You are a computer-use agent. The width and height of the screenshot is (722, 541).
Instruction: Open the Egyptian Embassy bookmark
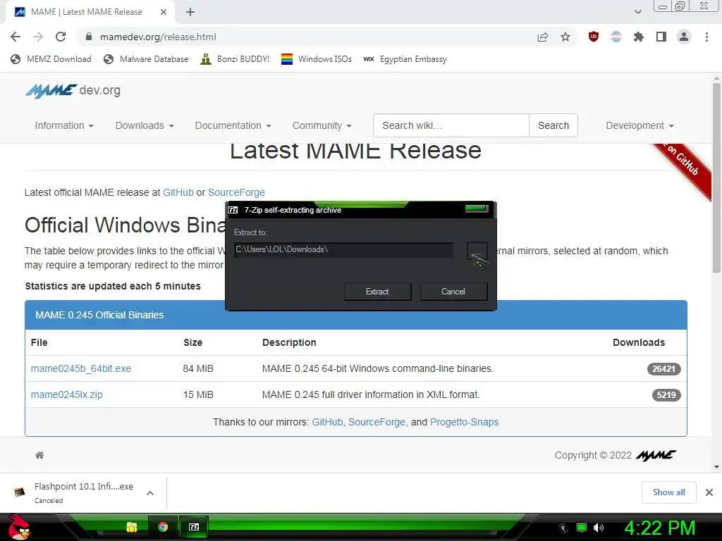[x=405, y=59]
